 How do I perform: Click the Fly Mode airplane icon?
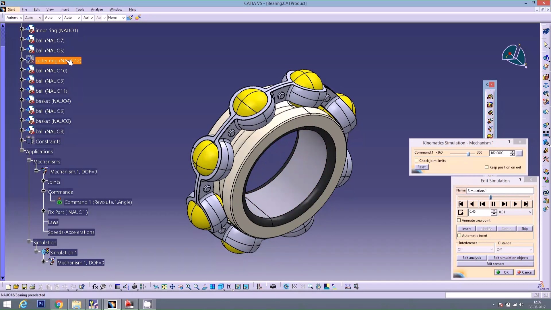click(157, 286)
